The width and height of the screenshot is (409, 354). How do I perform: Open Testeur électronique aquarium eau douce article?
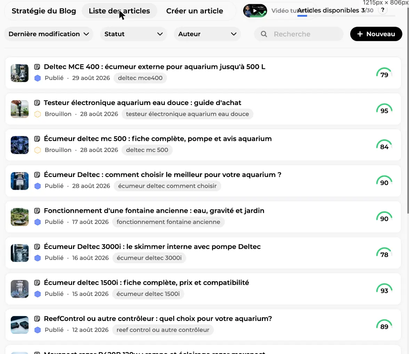pyautogui.click(x=143, y=103)
